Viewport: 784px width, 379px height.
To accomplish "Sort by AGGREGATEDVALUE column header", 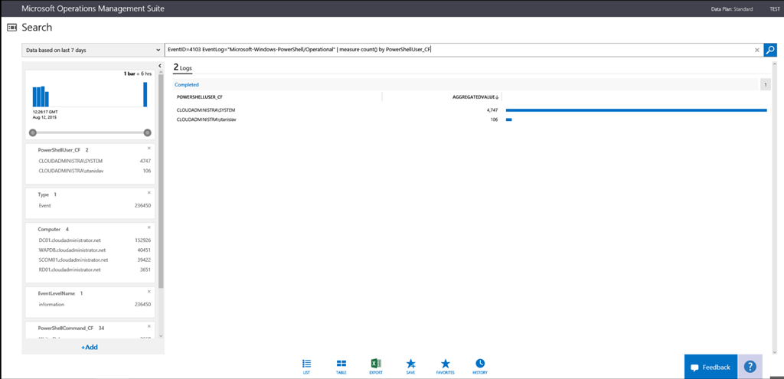I will (x=475, y=97).
